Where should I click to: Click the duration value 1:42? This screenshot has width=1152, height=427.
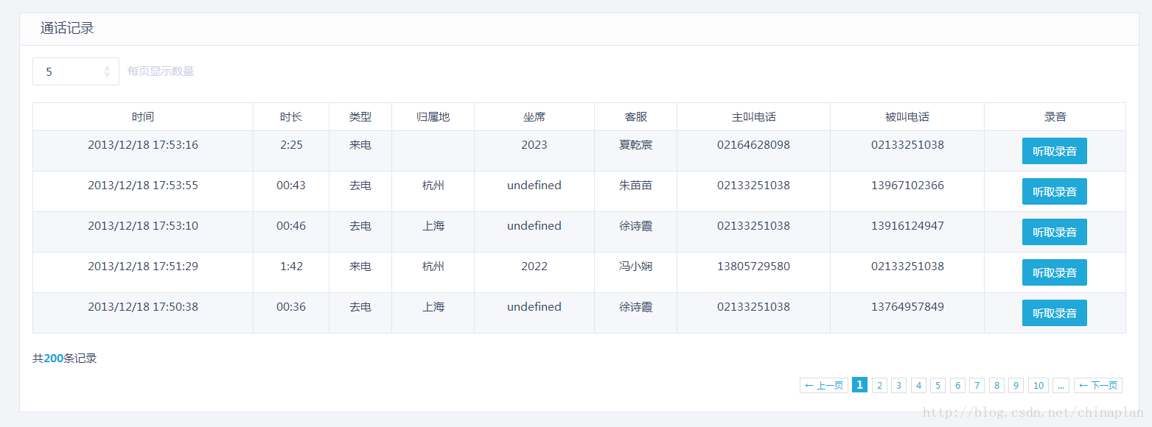[291, 267]
